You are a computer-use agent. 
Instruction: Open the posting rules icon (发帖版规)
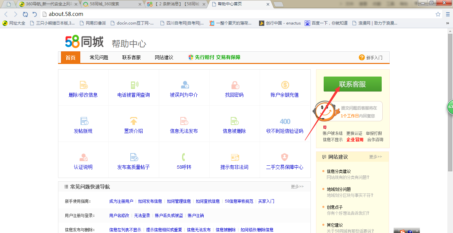[x=84, y=121]
